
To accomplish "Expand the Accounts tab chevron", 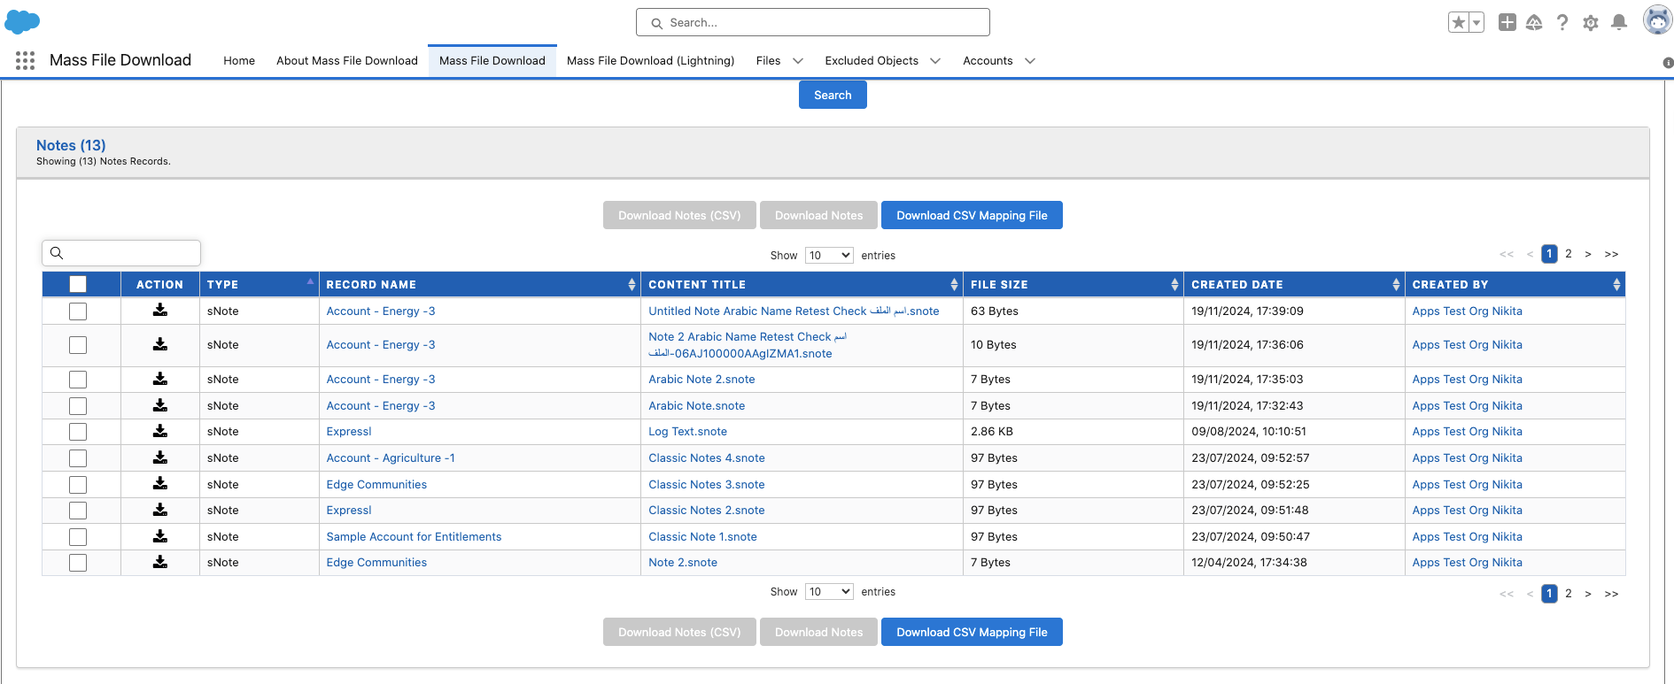I will 1030,61.
